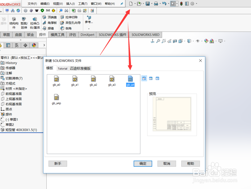Open the 帮助(H) menu
This screenshot has width=251, height=189.
(110, 4)
